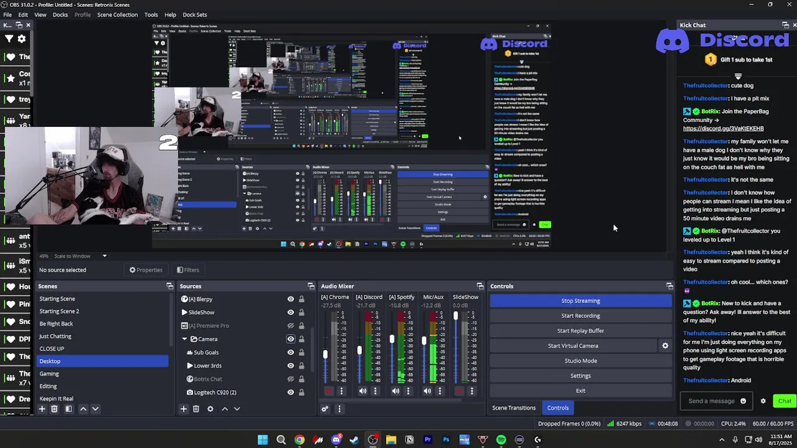797x448 pixels.
Task: Expand the Lower 3rds source group
Action: [190, 366]
